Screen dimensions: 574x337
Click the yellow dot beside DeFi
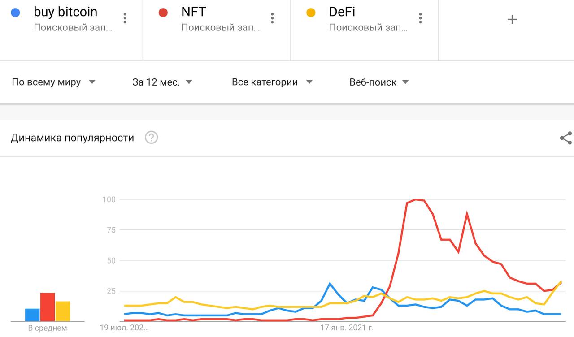pyautogui.click(x=311, y=13)
